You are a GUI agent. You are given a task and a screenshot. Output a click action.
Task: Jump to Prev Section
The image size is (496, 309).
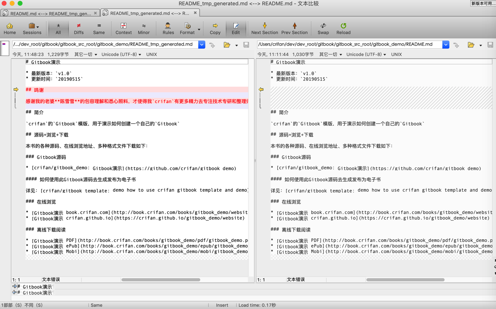[294, 28]
